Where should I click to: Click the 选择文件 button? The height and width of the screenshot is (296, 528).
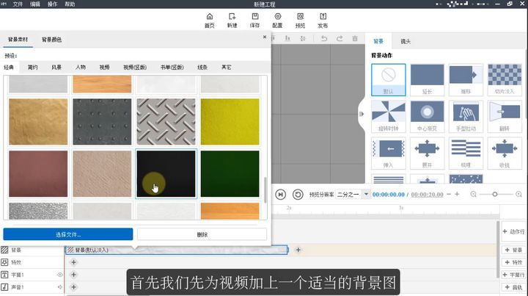(x=68, y=234)
